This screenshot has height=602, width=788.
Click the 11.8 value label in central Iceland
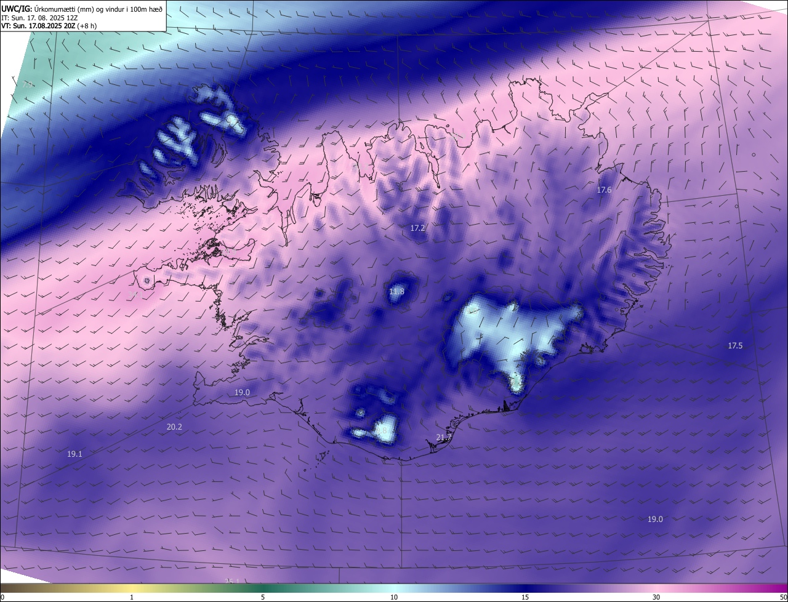coord(396,292)
